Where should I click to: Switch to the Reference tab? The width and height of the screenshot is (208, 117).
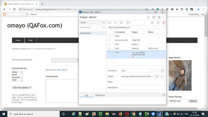coord(100,95)
